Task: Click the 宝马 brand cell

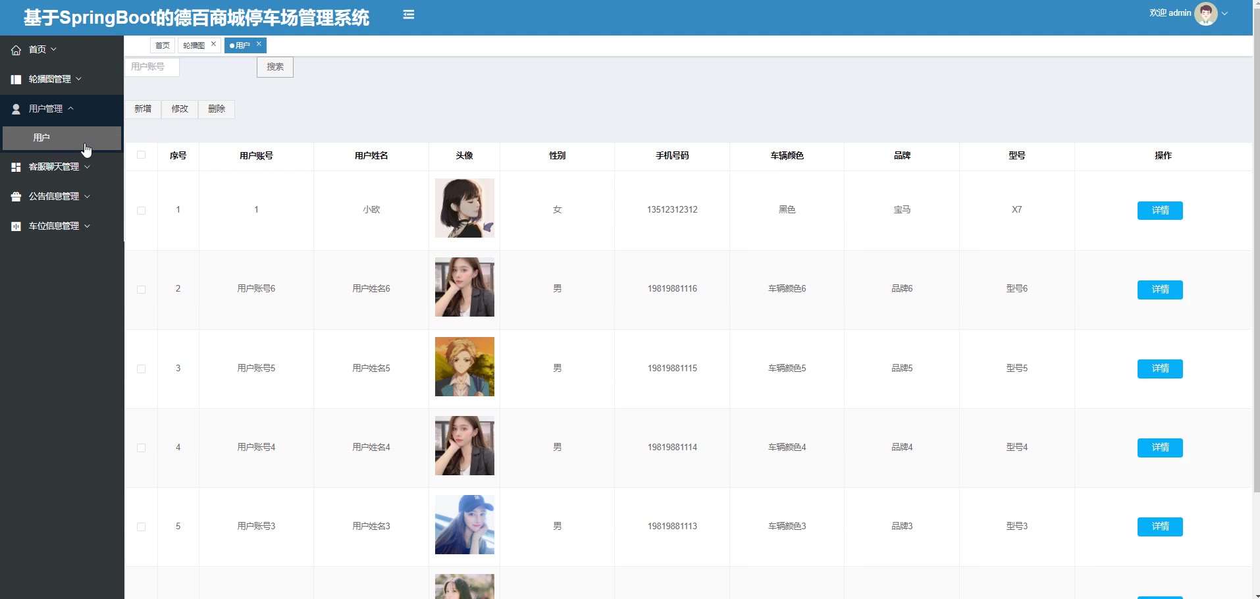Action: coord(902,209)
